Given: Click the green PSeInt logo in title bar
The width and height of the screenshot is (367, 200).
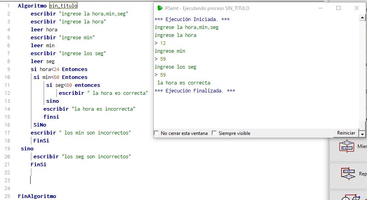Looking at the screenshot, I should coord(160,8).
